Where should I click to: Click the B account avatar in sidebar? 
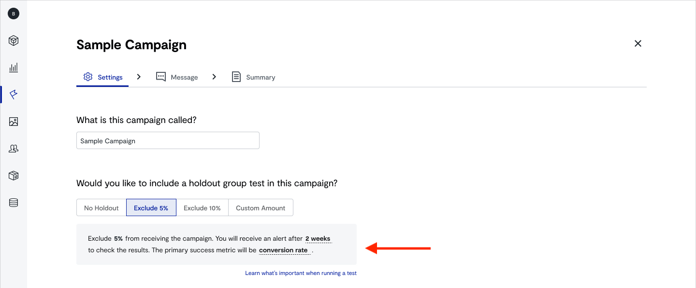(14, 14)
